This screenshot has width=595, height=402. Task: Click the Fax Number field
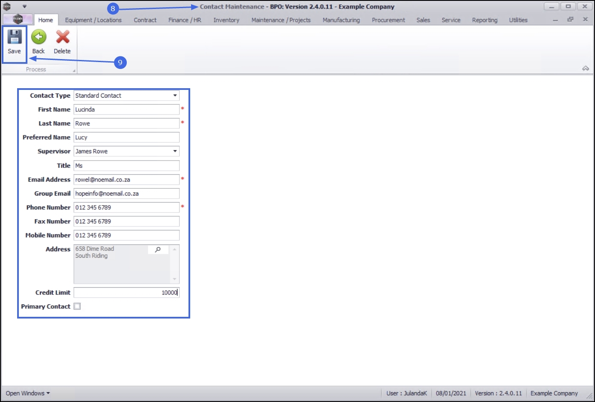126,221
